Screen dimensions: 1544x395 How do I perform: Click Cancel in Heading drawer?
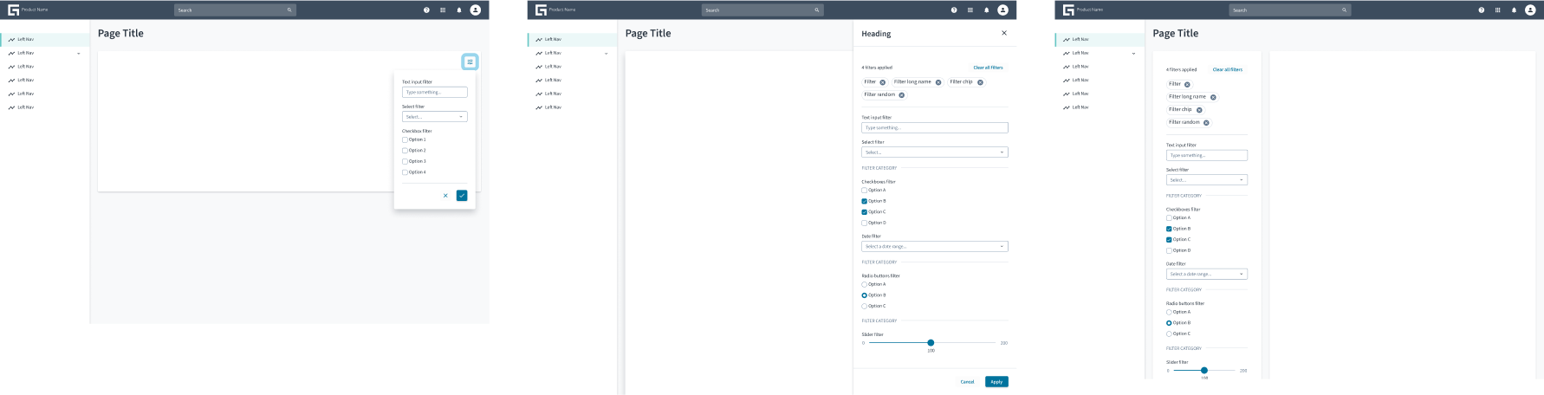click(967, 382)
